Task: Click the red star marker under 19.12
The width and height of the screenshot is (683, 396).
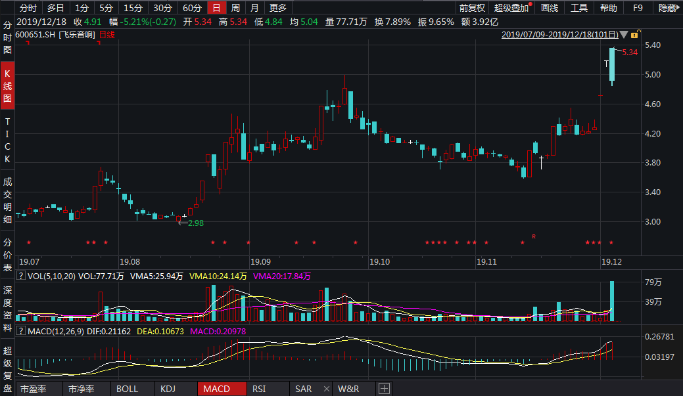Action: click(611, 242)
